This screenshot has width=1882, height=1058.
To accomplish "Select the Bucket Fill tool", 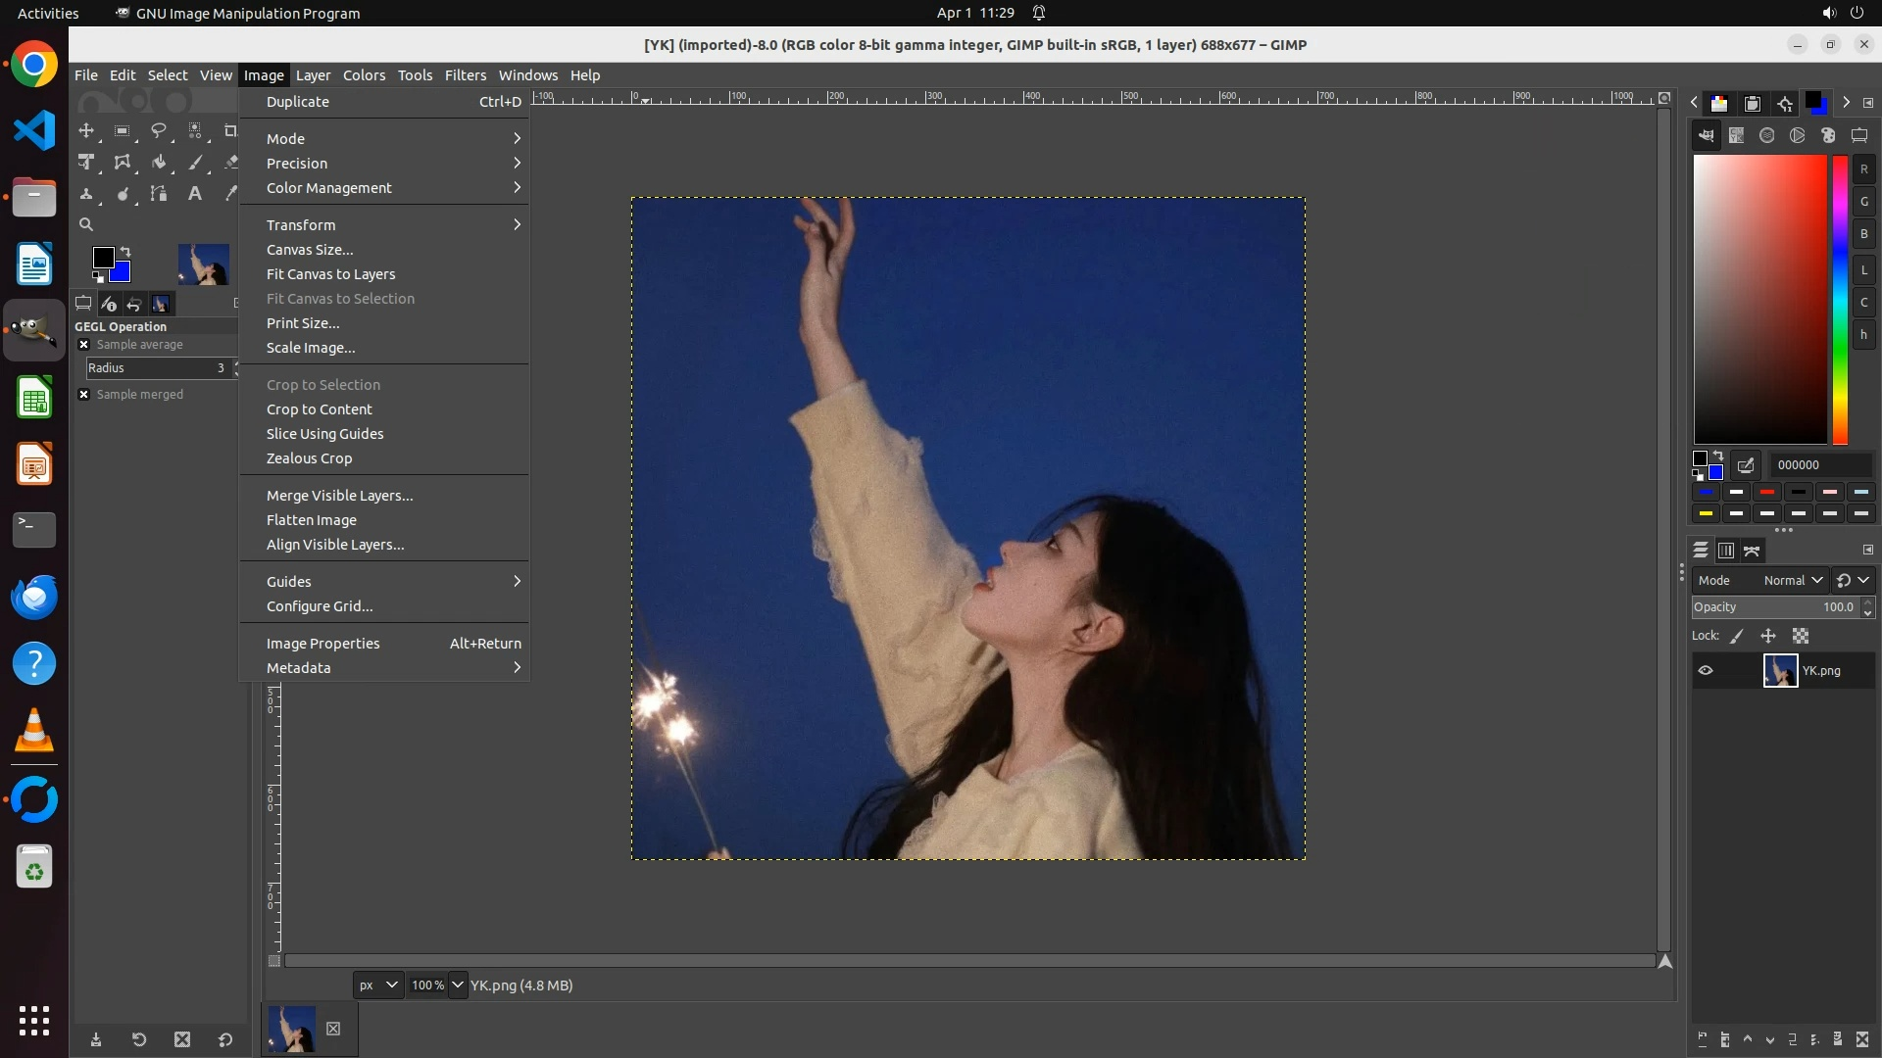I will (x=158, y=163).
